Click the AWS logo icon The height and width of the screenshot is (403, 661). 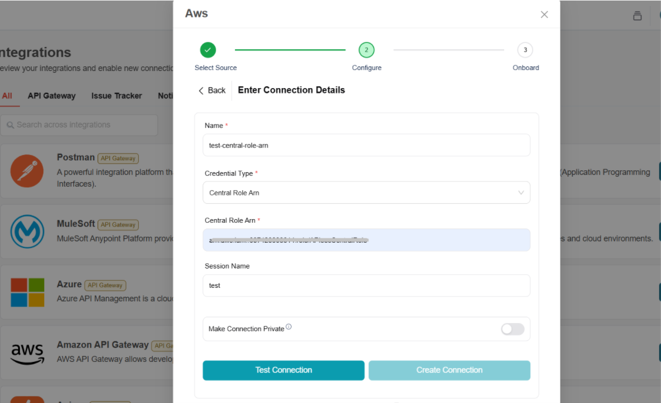pyautogui.click(x=27, y=352)
